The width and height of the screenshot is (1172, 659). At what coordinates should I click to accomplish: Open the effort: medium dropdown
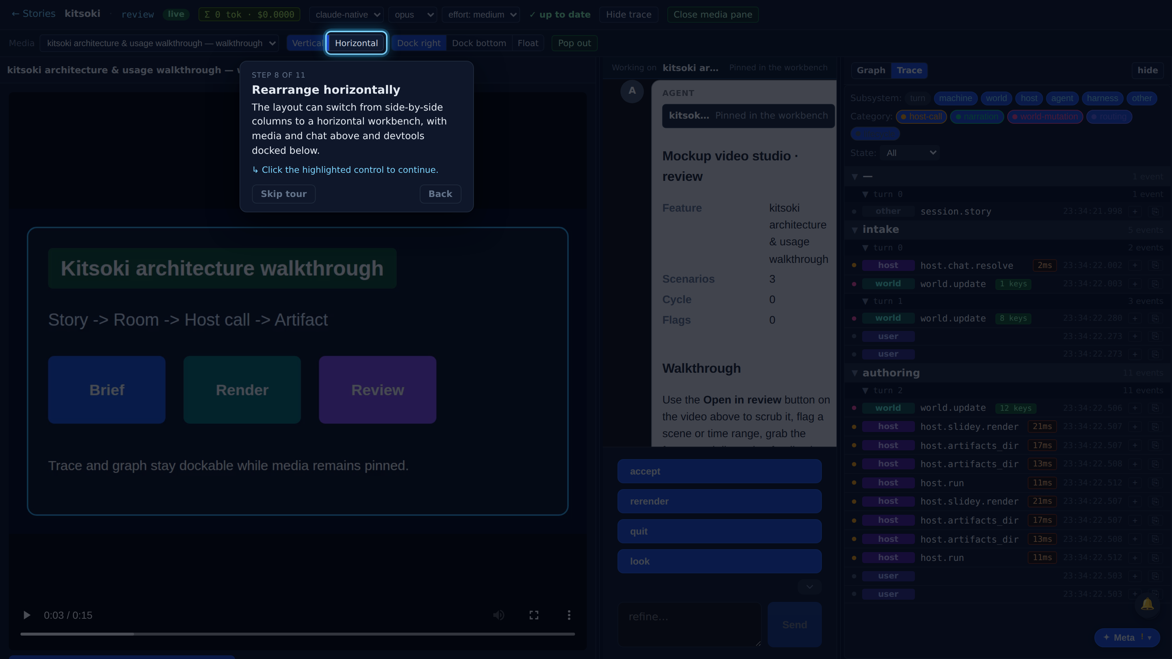[481, 15]
